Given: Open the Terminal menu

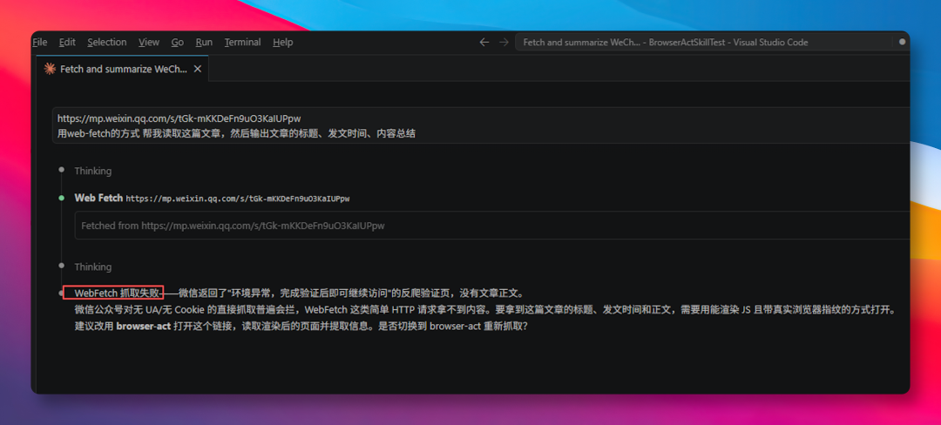Looking at the screenshot, I should point(242,43).
